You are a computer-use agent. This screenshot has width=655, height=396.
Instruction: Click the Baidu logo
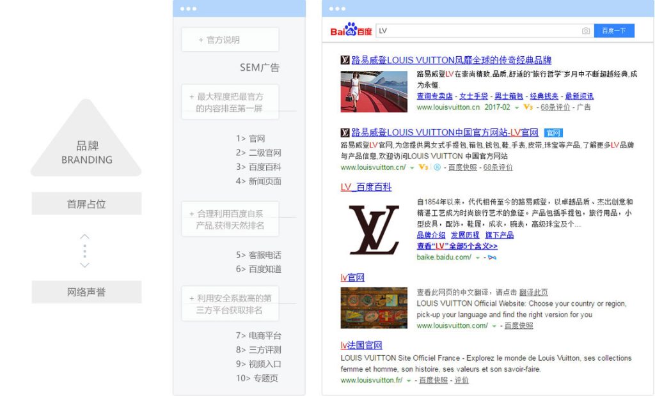351,31
